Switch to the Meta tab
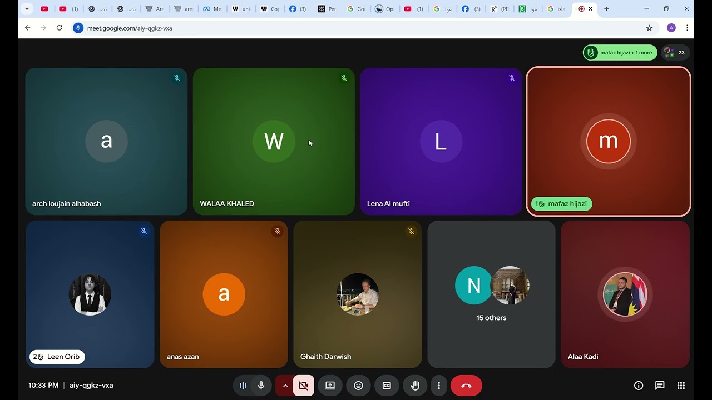The width and height of the screenshot is (712, 400). tap(212, 9)
